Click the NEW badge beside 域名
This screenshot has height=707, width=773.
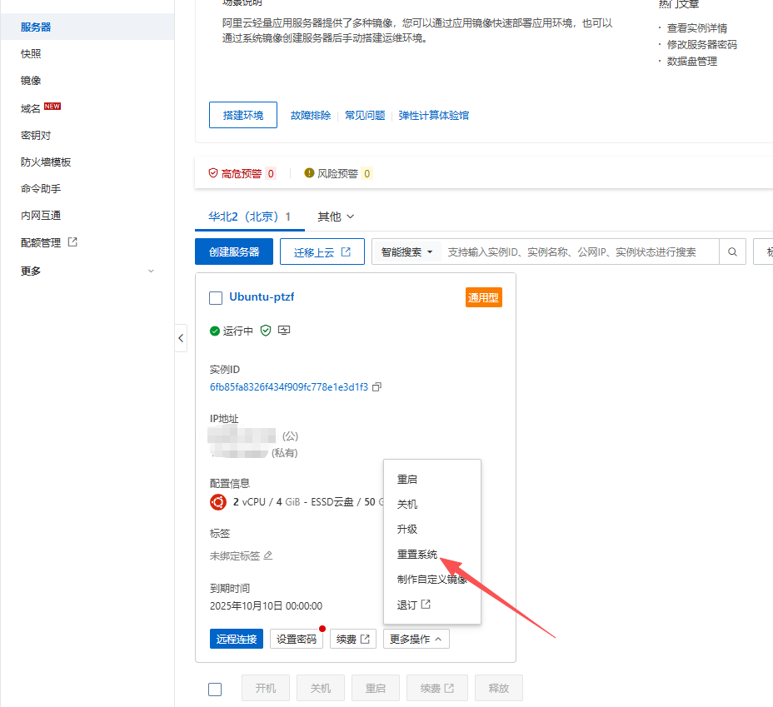(x=52, y=106)
